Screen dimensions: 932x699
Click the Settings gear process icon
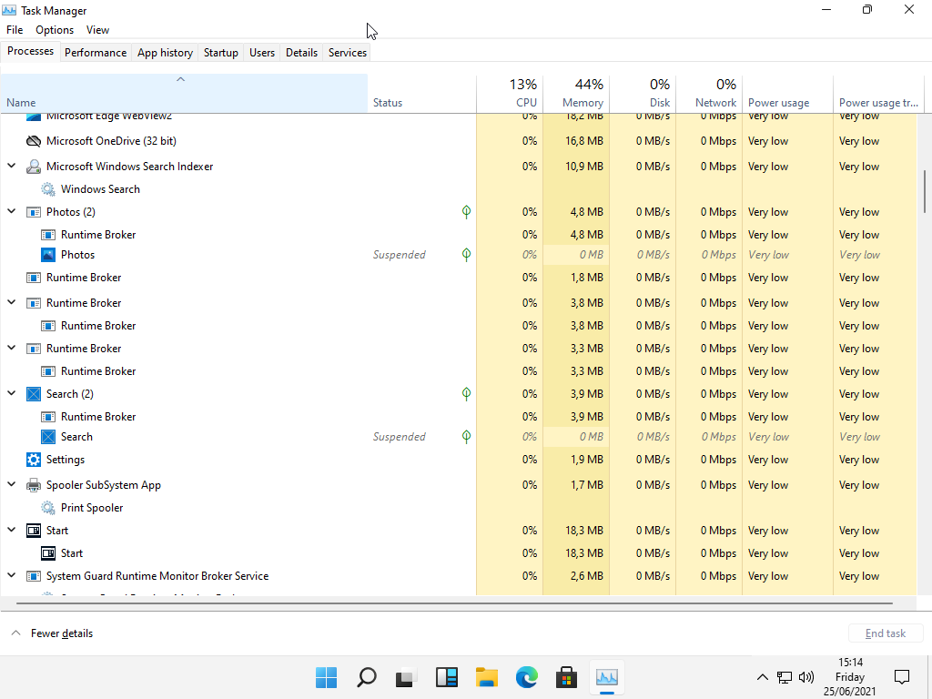coord(34,460)
